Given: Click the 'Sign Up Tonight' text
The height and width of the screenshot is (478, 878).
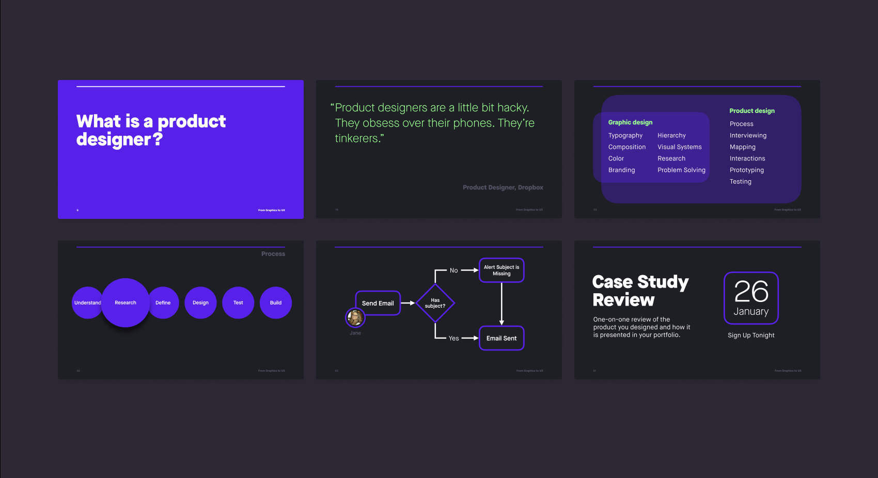Looking at the screenshot, I should coord(750,335).
